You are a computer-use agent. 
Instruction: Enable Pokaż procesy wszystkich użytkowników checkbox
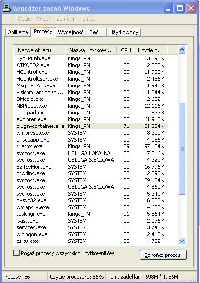coord(16,253)
